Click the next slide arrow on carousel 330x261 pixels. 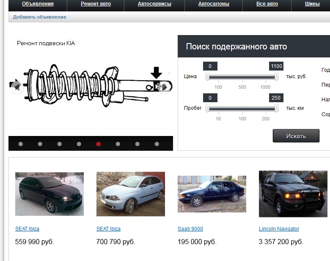tap(164, 87)
